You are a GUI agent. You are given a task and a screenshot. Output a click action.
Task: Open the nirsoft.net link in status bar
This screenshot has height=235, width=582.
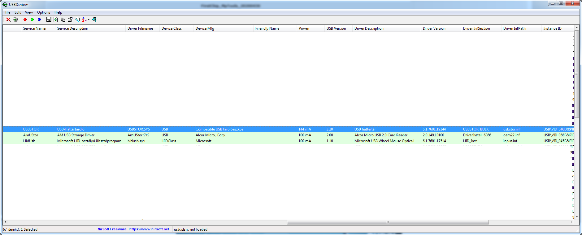tap(149, 229)
